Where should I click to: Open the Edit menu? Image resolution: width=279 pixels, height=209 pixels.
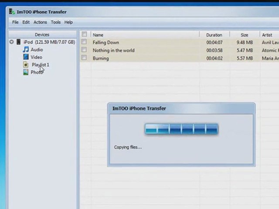coord(26,22)
